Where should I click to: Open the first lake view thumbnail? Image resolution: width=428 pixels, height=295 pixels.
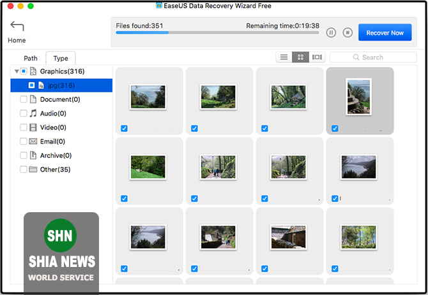click(148, 97)
